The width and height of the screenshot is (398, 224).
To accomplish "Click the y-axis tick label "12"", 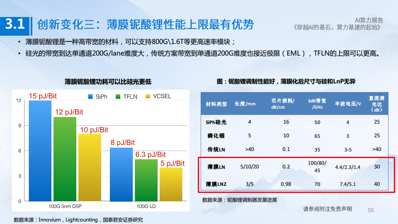I will (x=19, y=100).
